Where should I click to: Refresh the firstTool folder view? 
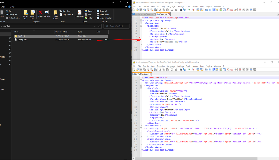99,26
